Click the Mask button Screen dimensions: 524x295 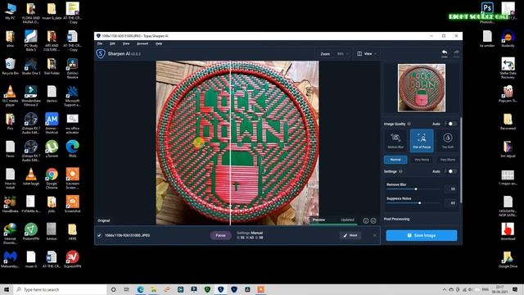pos(350,235)
